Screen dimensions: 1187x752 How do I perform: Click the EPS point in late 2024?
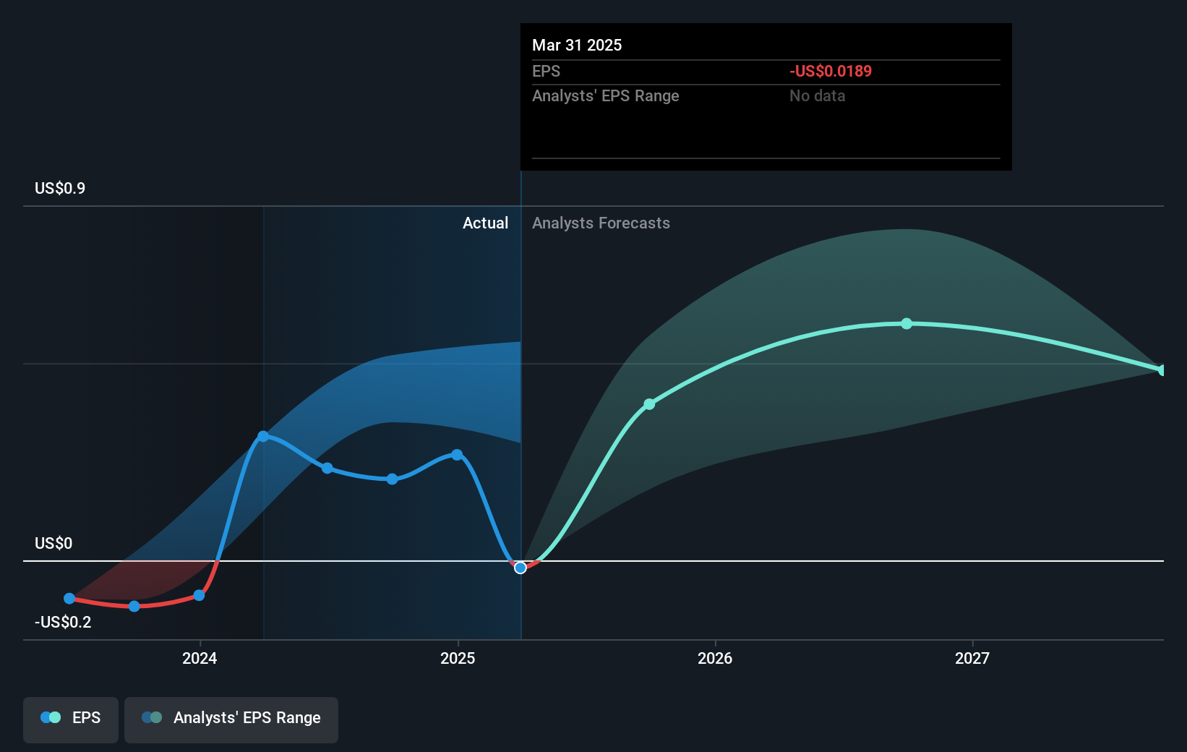[392, 479]
